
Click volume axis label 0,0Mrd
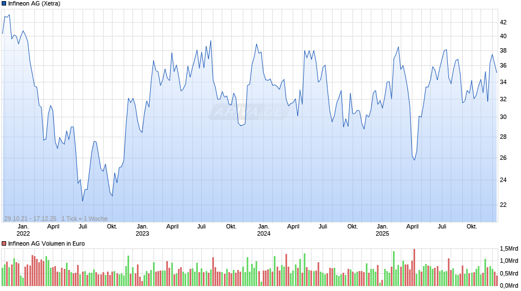pyautogui.click(x=509, y=285)
